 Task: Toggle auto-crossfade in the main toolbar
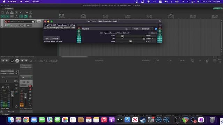tap(2, 16)
